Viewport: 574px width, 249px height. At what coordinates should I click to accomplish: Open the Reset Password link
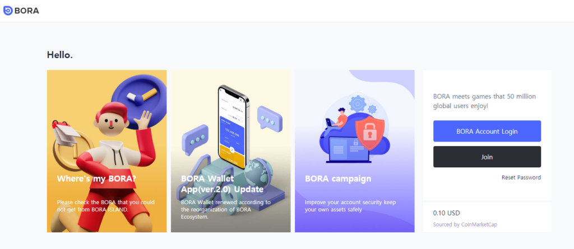point(521,177)
